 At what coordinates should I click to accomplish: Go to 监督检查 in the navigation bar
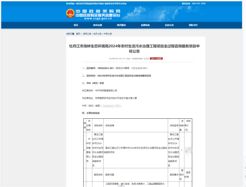(145, 25)
